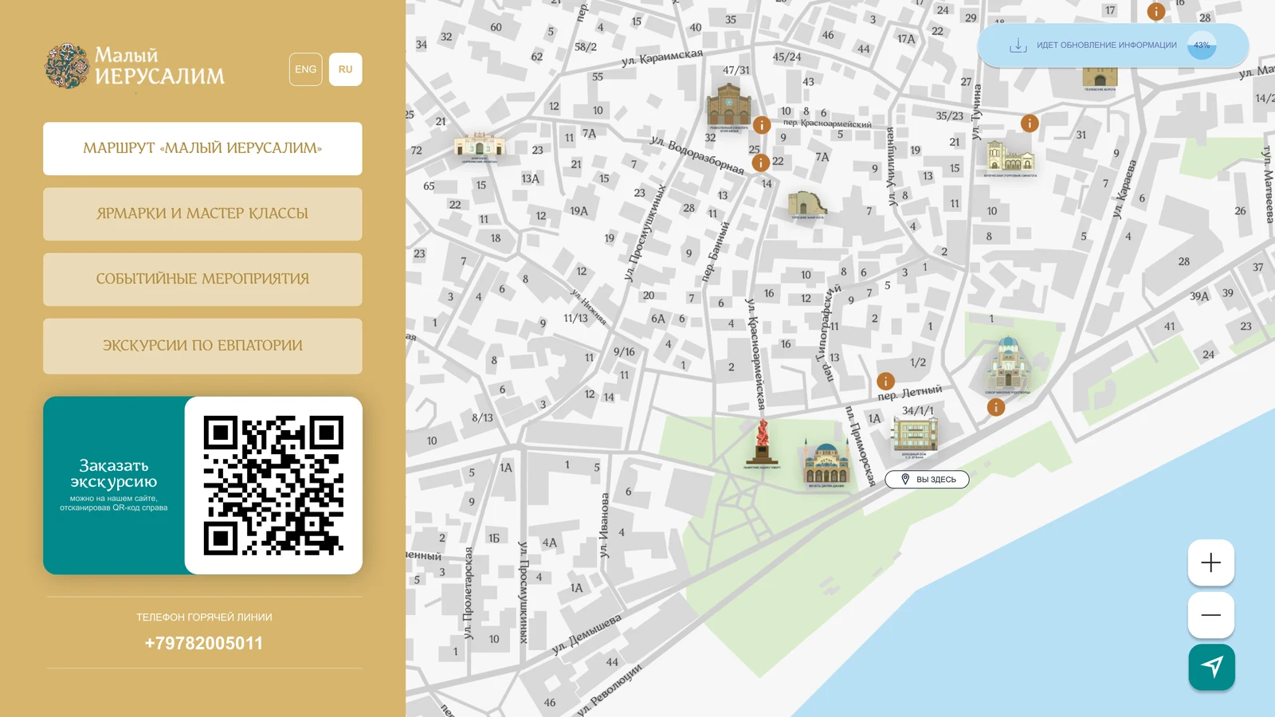This screenshot has width=1275, height=717.
Task: Tap the QR code image
Action: coord(273,485)
